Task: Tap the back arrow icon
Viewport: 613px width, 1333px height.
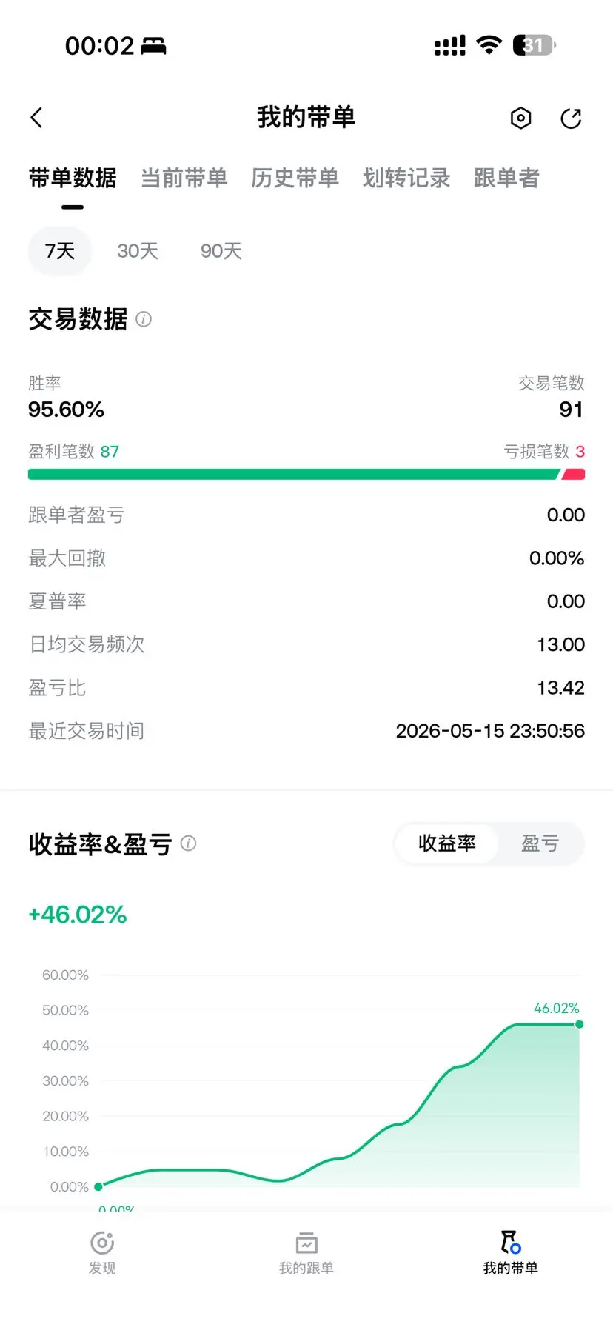Action: (36, 118)
